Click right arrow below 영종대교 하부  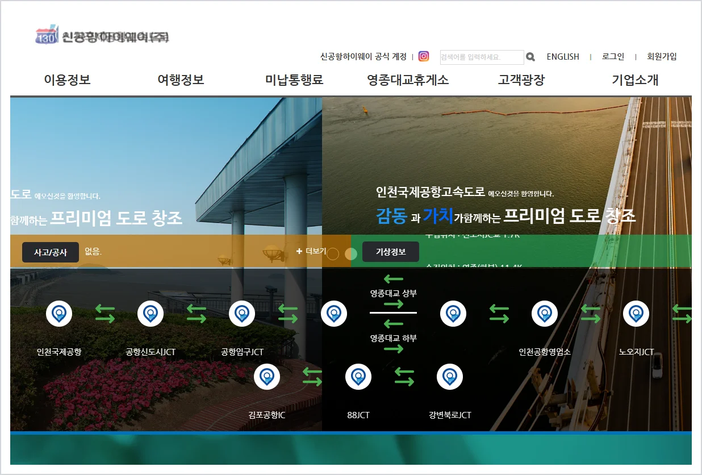(393, 349)
